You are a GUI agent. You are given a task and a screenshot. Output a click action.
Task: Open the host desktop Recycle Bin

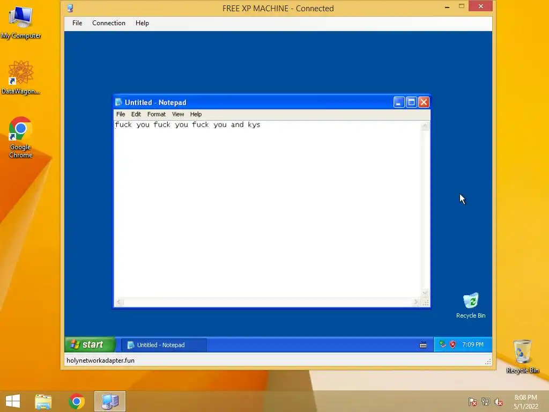522,356
